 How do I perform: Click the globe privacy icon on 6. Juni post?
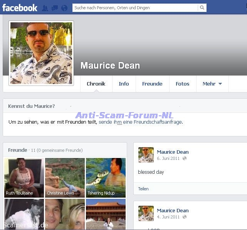[x=185, y=158]
